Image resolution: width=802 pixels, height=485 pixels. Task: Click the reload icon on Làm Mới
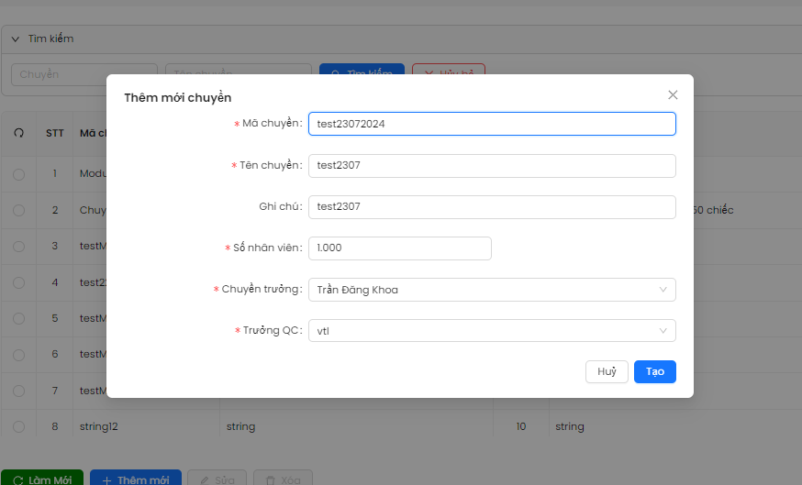click(x=18, y=480)
